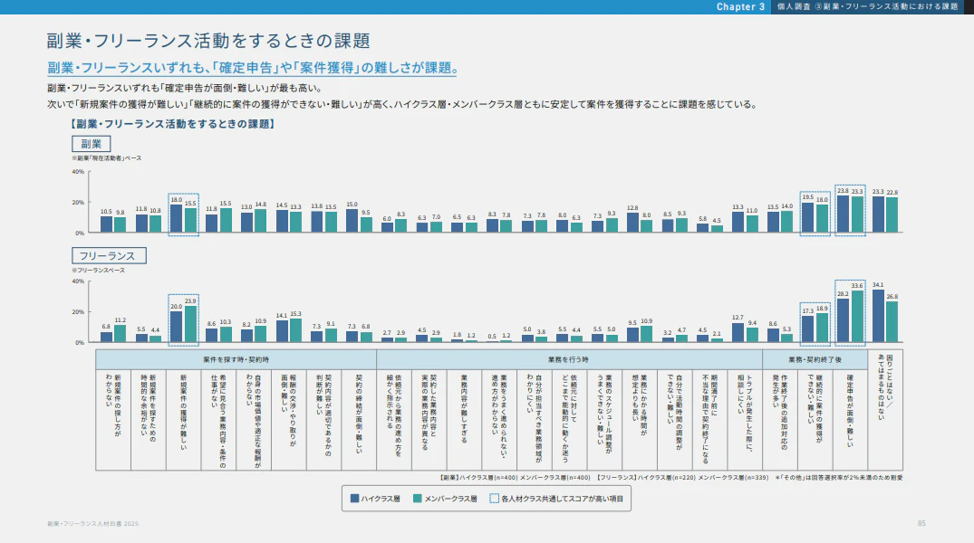The height and width of the screenshot is (543, 974).
Task: Click the column label 依頼元から業務の進め方を細かく指示される
Action: pyautogui.click(x=394, y=414)
